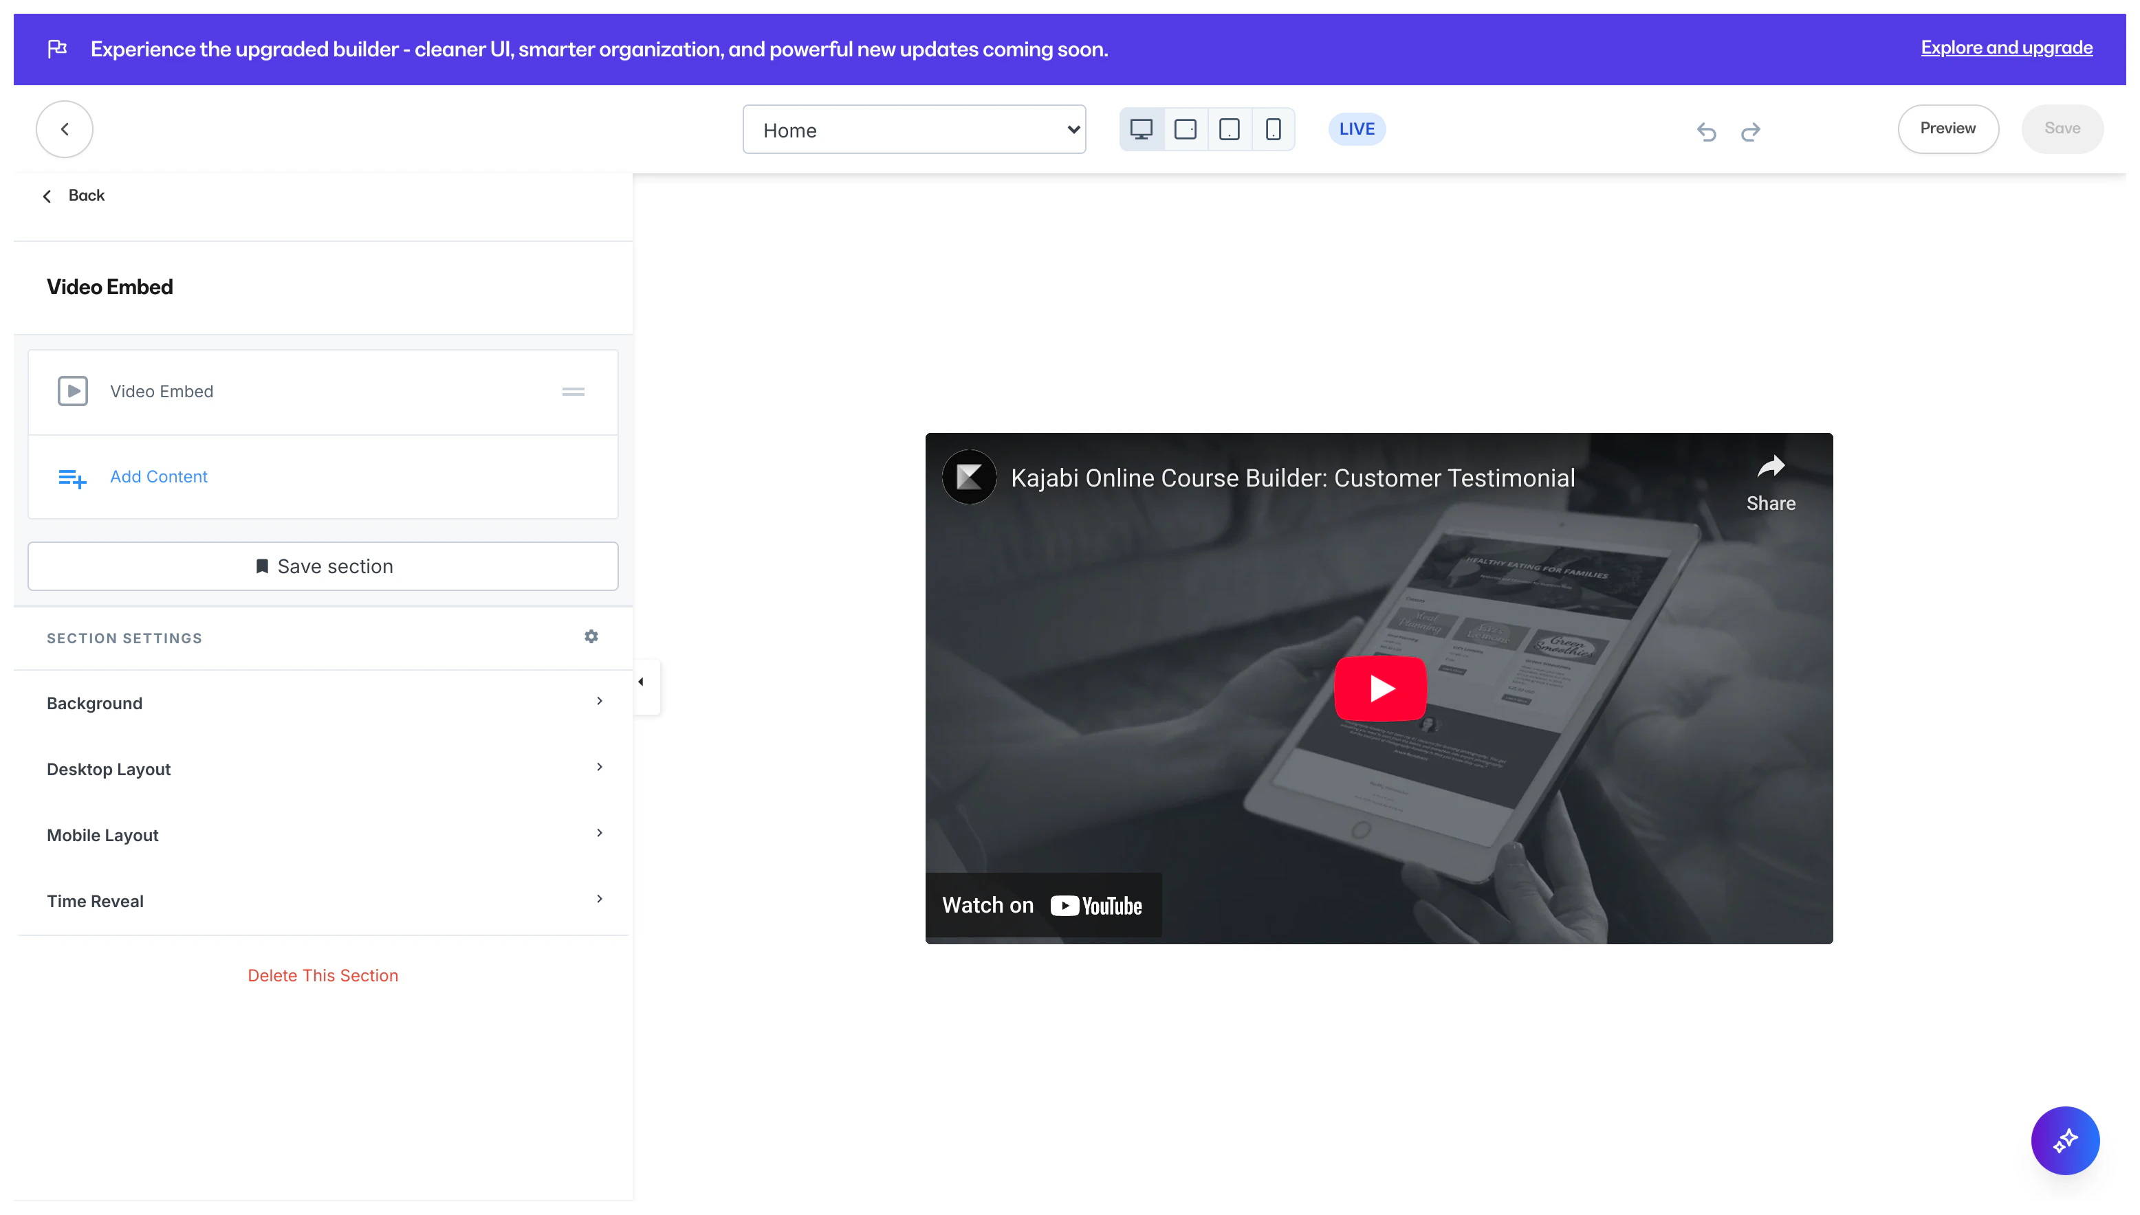Play the embedded YouTube video
This screenshot has height=1215, width=2140.
tap(1380, 689)
